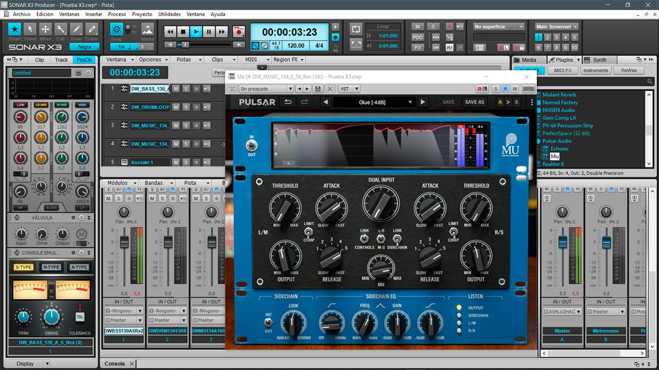Click the transport Play button
The width and height of the screenshot is (659, 370).
[196, 32]
